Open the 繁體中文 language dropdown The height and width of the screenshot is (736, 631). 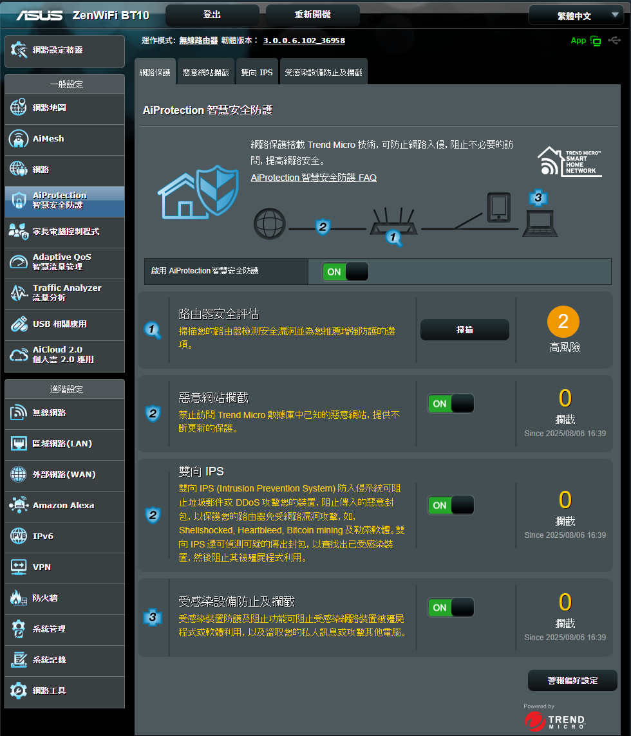tap(576, 15)
